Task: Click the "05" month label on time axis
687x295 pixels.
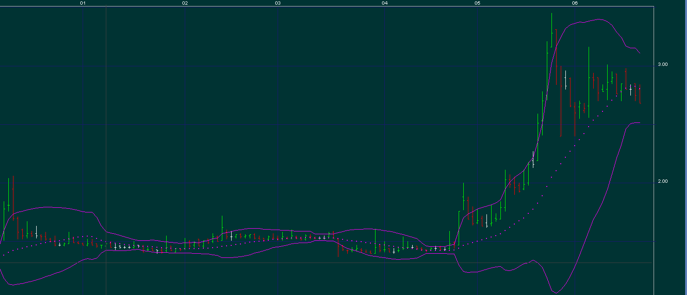Action: (478, 3)
